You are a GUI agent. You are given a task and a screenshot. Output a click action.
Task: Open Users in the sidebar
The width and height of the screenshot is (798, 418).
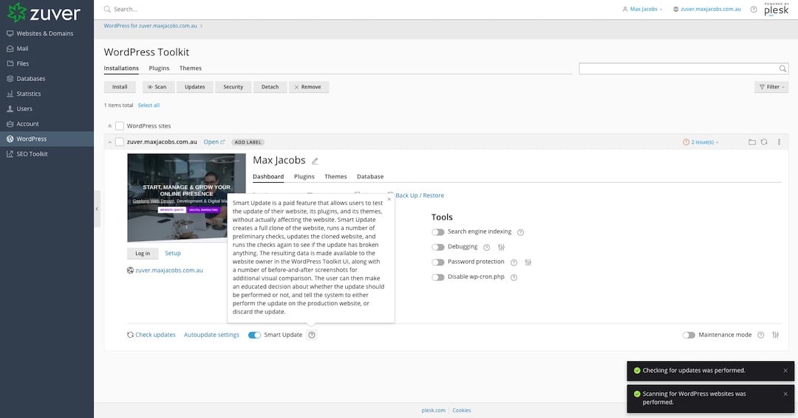coord(24,108)
